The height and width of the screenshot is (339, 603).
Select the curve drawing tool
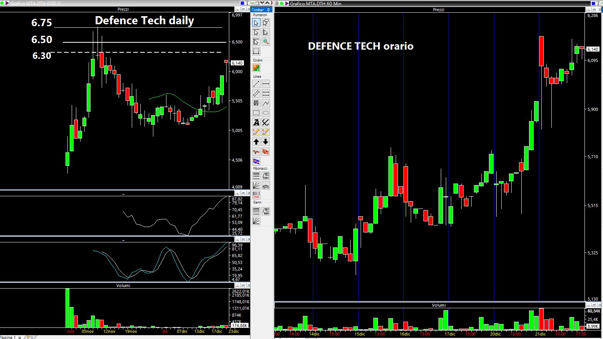pos(266,122)
